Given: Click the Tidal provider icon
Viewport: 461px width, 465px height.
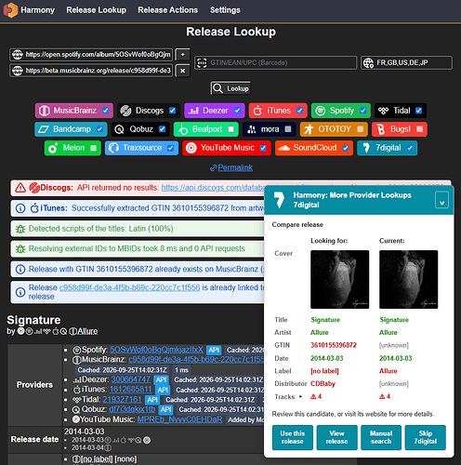Looking at the screenshot, I should click(x=383, y=111).
